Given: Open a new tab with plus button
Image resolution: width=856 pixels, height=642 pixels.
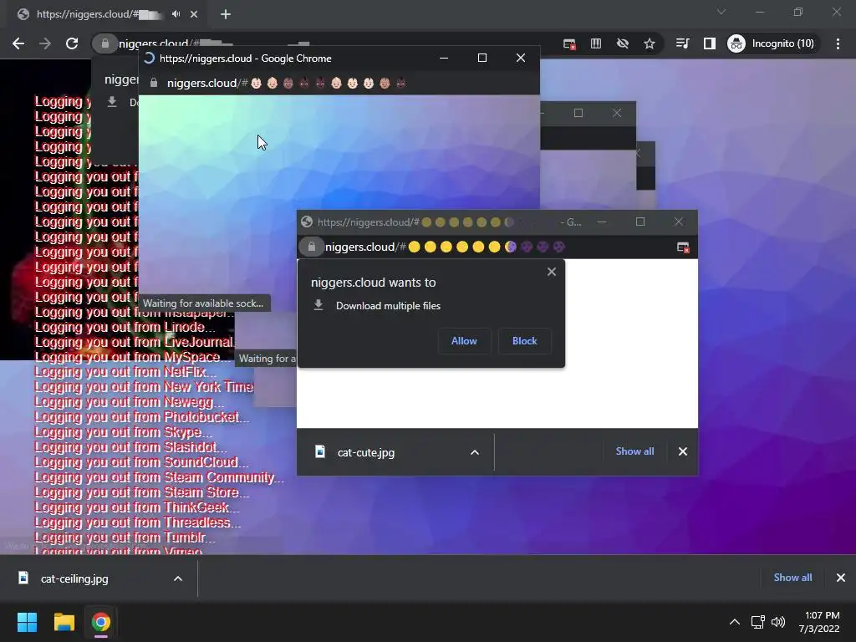Looking at the screenshot, I should [x=226, y=14].
